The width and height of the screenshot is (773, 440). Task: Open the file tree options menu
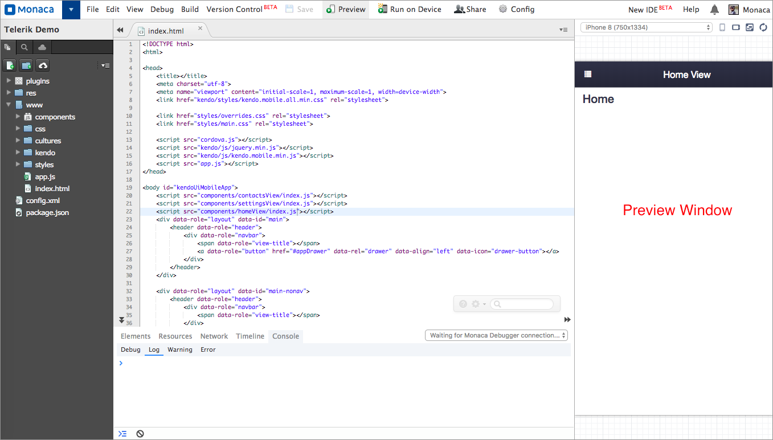pyautogui.click(x=105, y=65)
